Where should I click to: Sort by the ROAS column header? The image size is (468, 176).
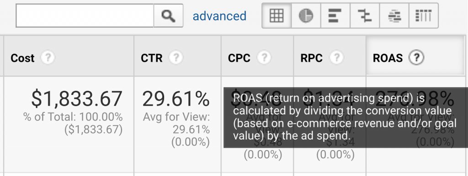tap(388, 58)
